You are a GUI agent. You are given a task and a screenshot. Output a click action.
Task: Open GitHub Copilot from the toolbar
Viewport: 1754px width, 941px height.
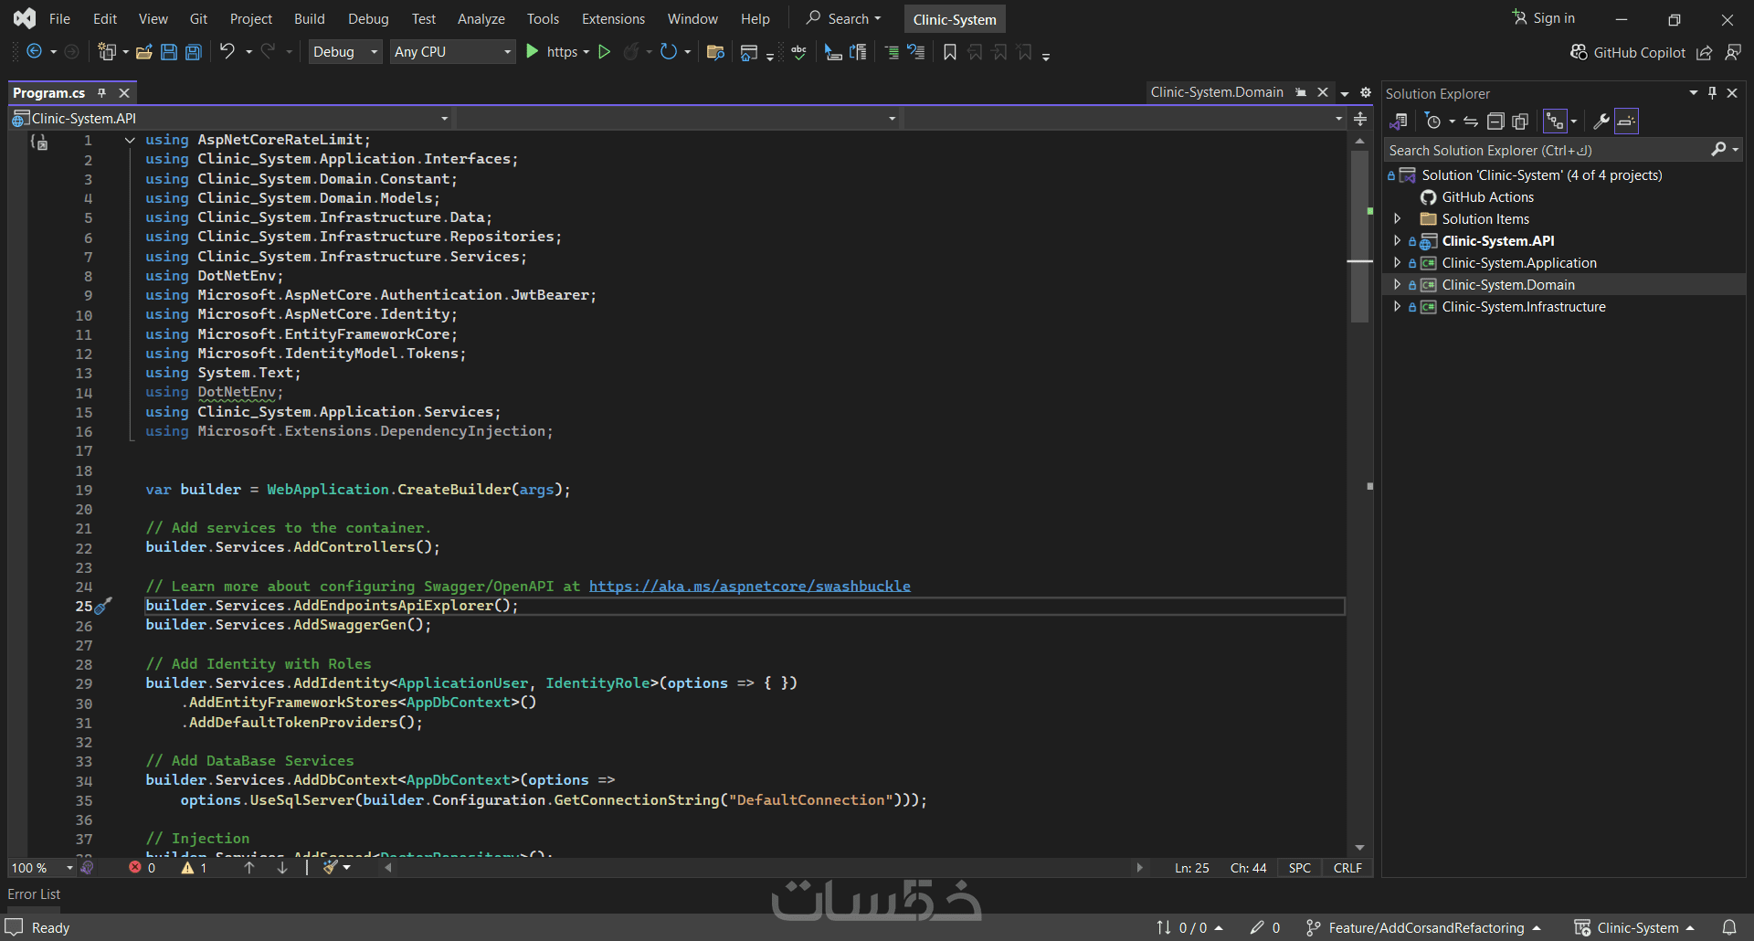pyautogui.click(x=1628, y=53)
